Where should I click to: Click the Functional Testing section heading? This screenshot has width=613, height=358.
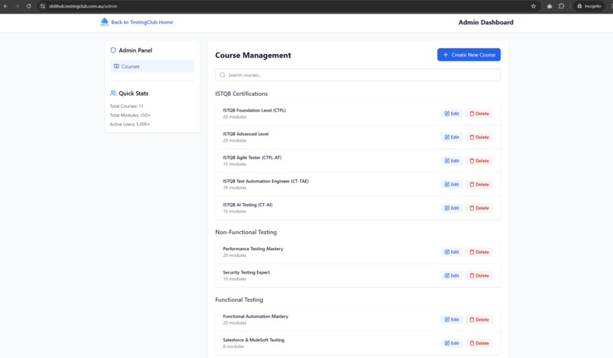[239, 299]
